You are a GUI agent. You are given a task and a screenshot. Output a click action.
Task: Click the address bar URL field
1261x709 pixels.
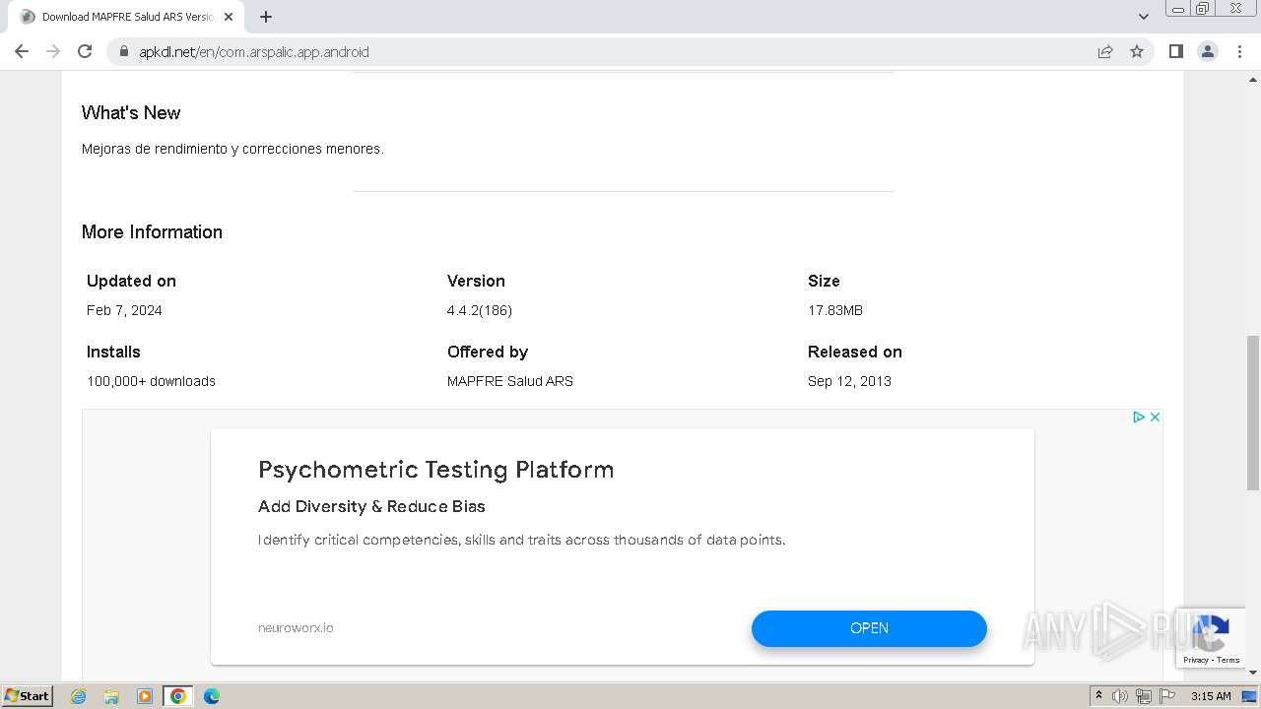coord(611,52)
